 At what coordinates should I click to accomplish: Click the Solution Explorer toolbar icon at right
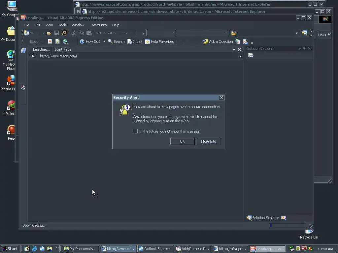304,33
